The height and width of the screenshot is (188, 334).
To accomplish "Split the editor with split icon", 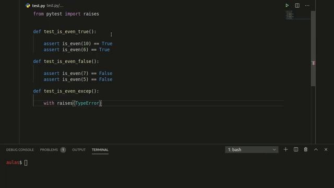I will pyautogui.click(x=297, y=6).
